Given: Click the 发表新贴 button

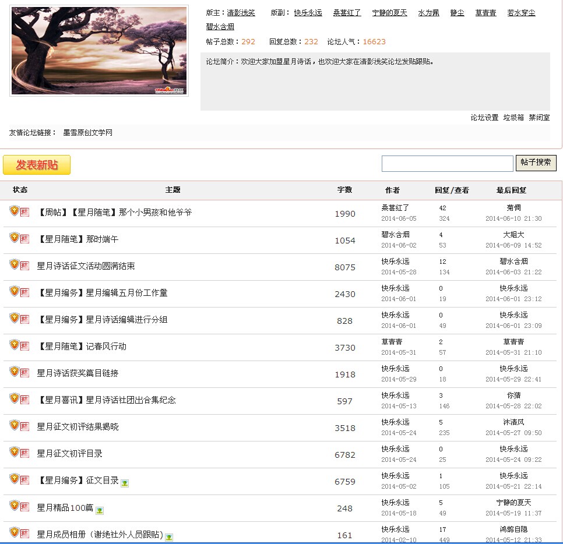Looking at the screenshot, I should coord(37,165).
